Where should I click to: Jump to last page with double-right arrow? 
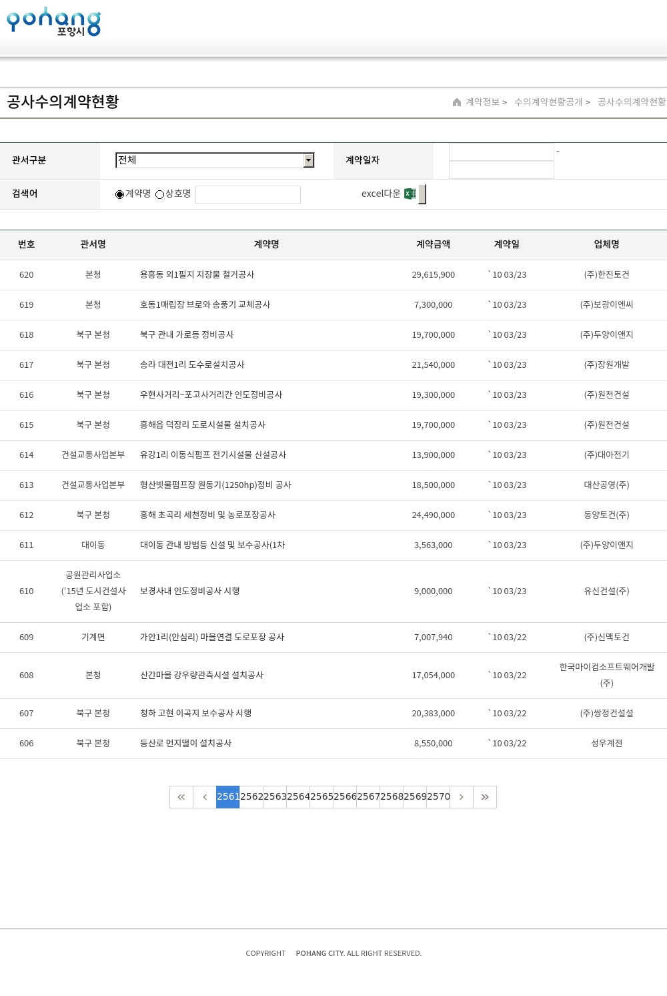click(485, 797)
